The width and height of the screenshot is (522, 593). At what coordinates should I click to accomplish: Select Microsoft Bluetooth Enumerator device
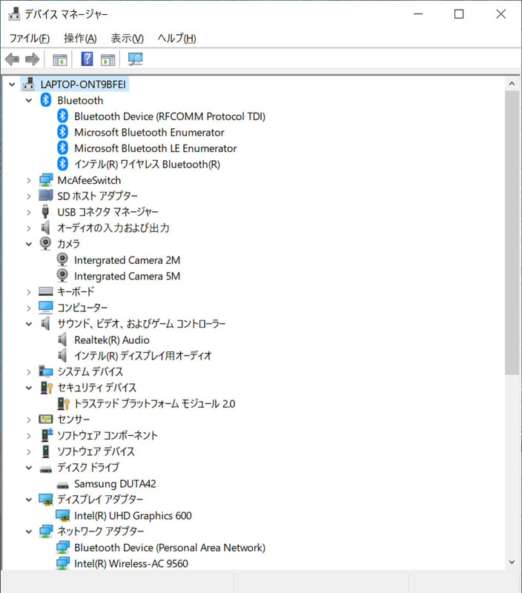[149, 133]
